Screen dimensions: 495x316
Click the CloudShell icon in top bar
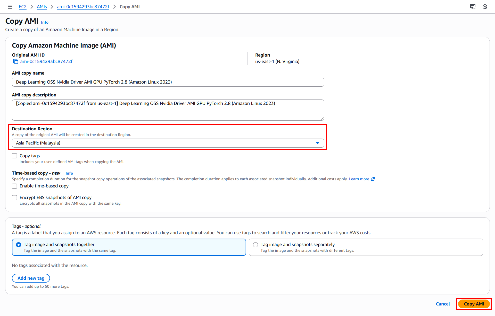[473, 7]
